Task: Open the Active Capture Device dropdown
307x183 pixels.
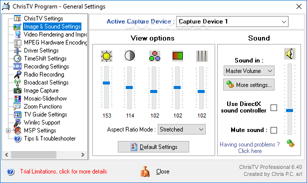Action: click(x=232, y=21)
